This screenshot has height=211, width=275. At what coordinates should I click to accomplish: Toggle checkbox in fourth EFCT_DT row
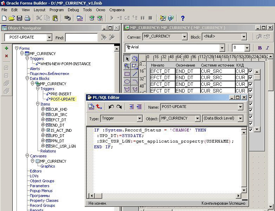point(250,91)
